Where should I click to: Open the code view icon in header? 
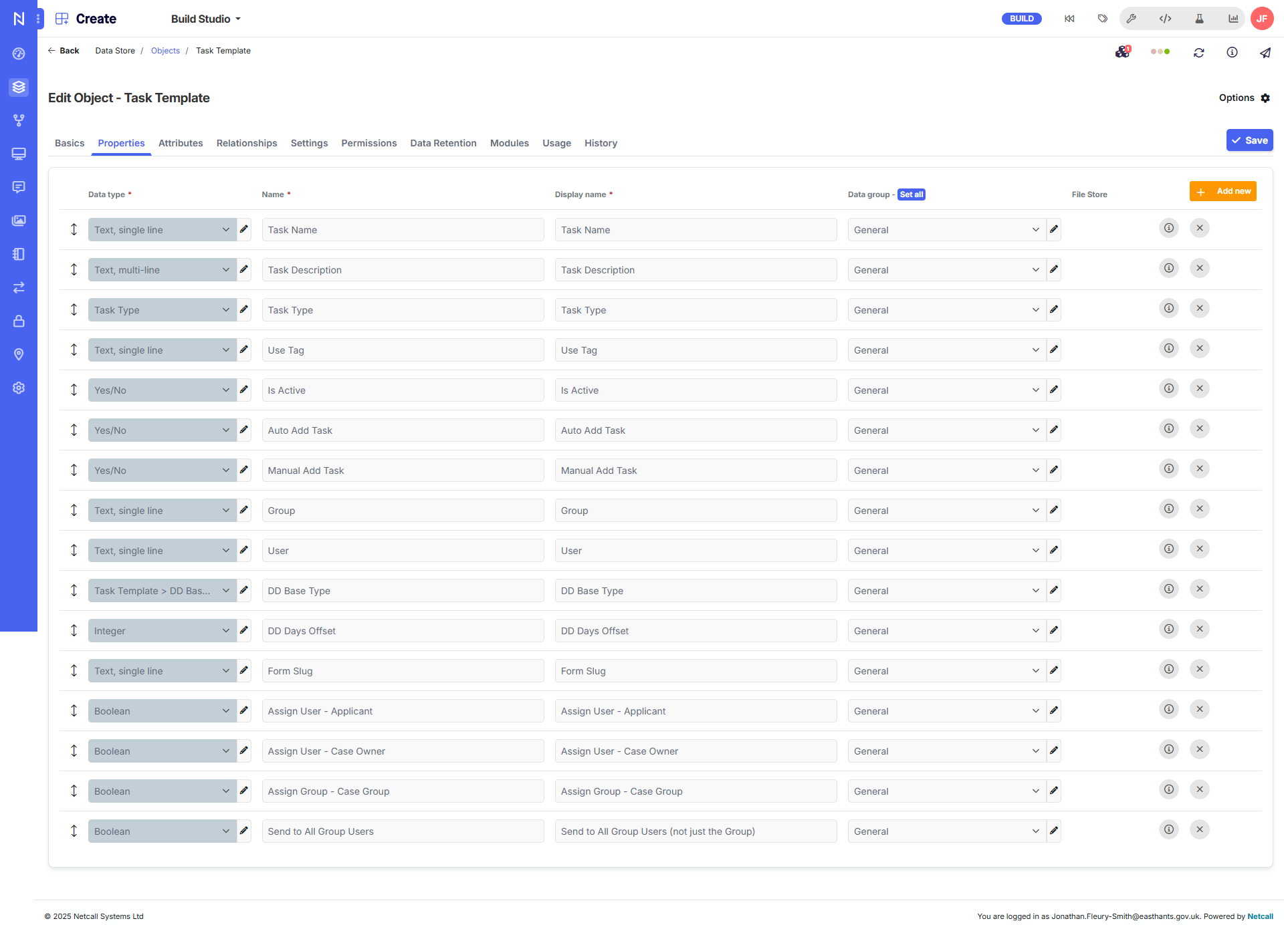pos(1165,19)
